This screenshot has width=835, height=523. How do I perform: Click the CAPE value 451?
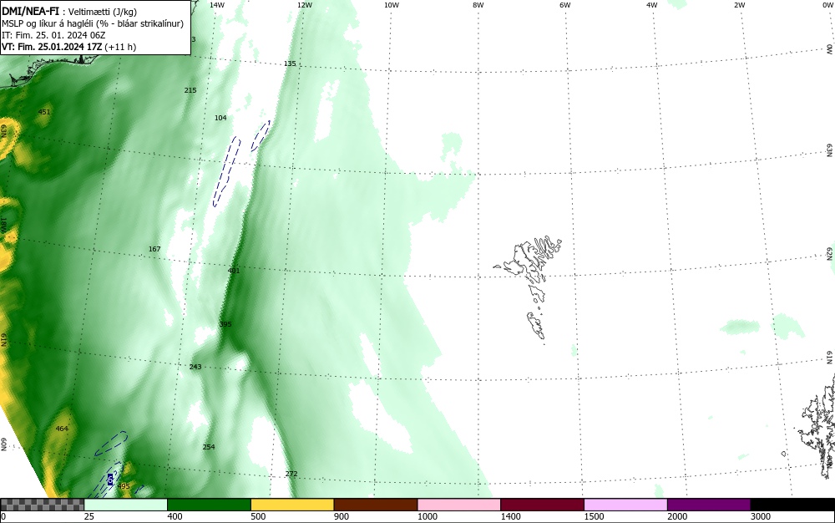[x=44, y=112]
